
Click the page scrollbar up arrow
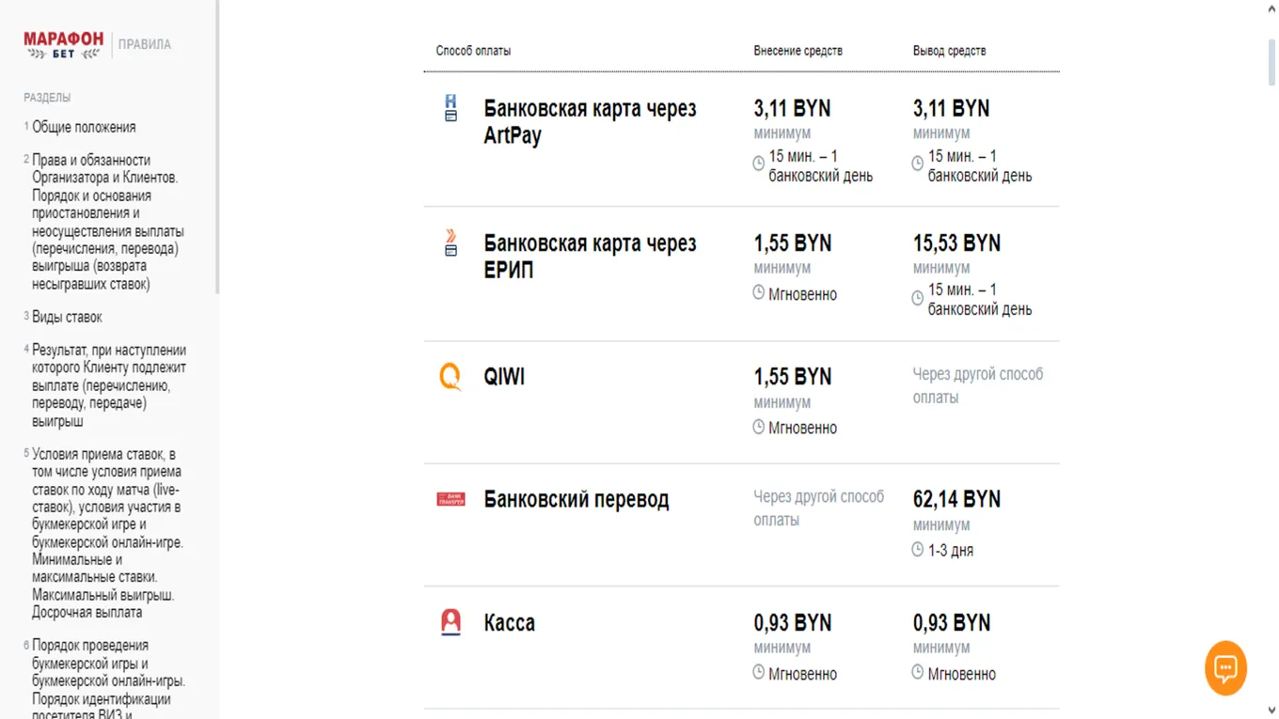(x=1271, y=8)
